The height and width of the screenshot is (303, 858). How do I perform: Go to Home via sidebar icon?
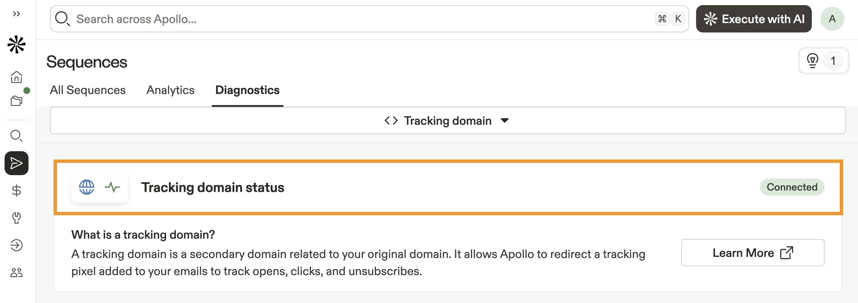(x=16, y=77)
